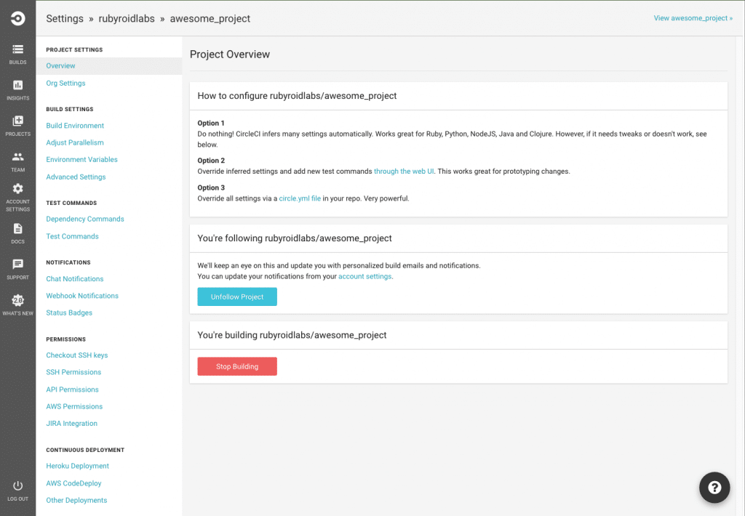Follow the 'View awesome_project' link
Screen dimensions: 745x516
tap(693, 18)
